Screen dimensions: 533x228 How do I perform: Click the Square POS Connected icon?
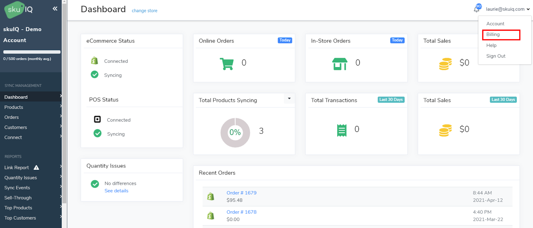(x=97, y=119)
